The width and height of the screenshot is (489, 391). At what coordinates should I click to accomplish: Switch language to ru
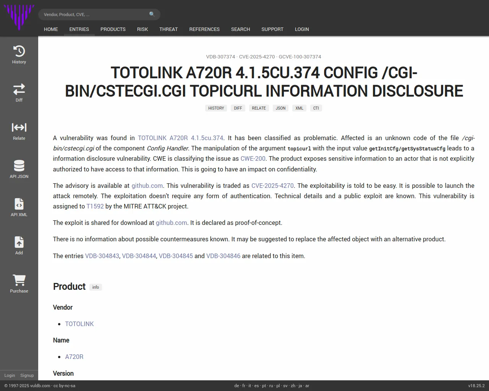(271, 386)
